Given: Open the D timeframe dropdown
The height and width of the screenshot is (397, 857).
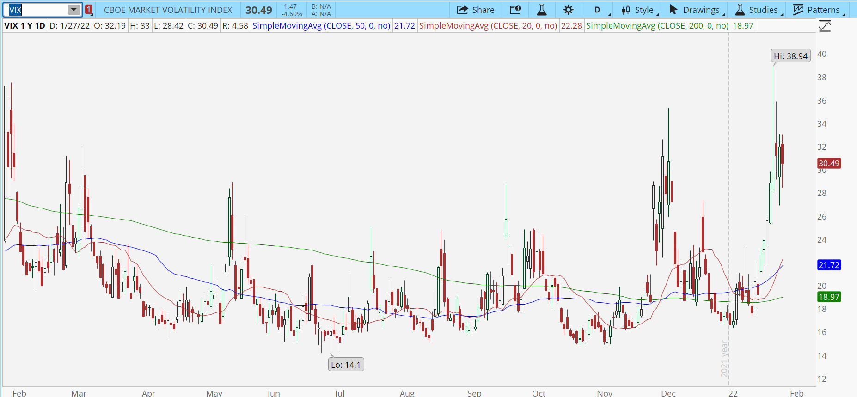Looking at the screenshot, I should [x=598, y=10].
